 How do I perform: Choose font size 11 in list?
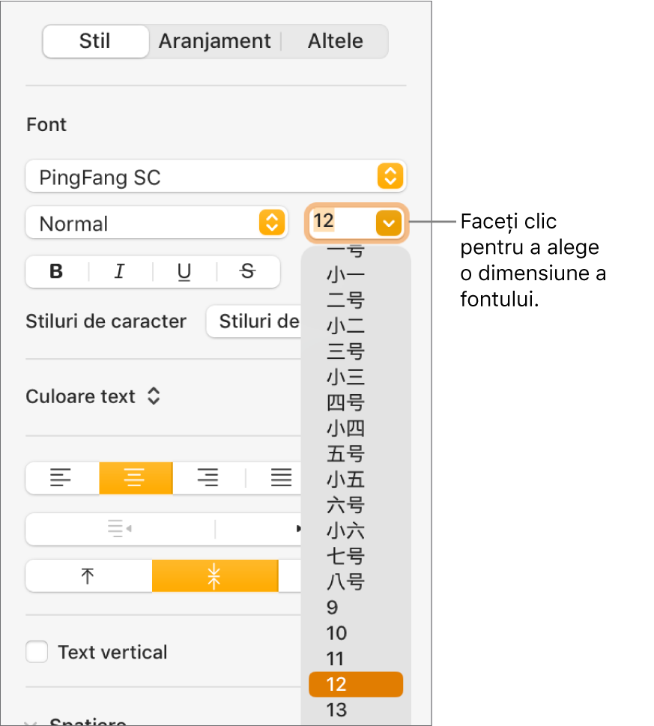point(355,659)
